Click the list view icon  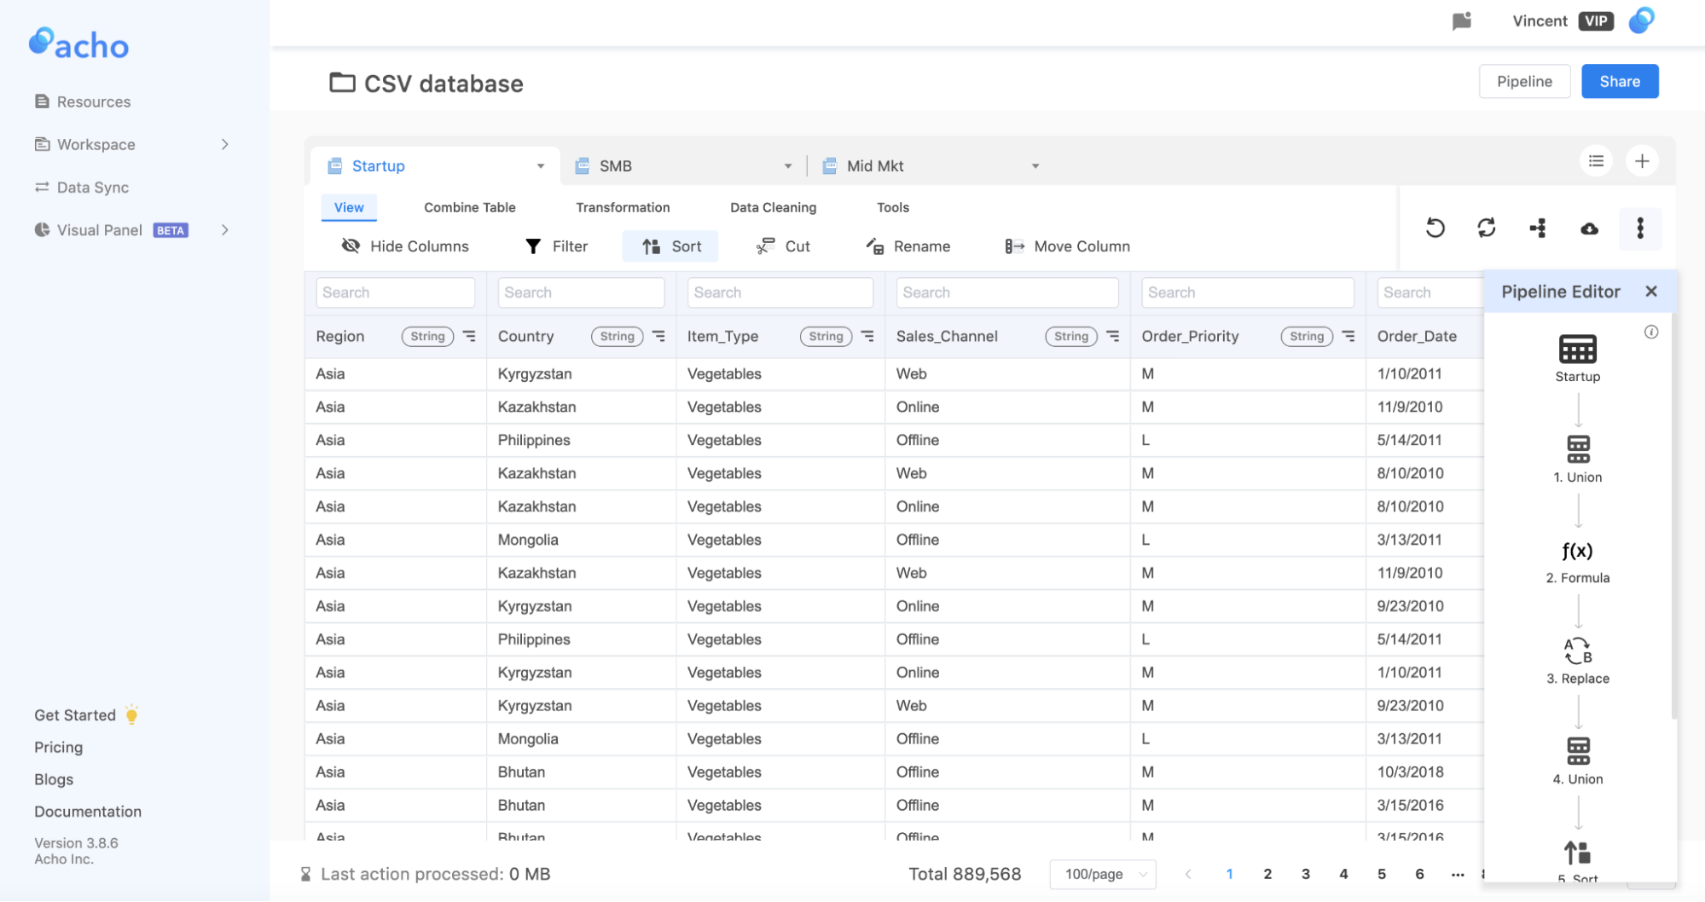pyautogui.click(x=1596, y=161)
